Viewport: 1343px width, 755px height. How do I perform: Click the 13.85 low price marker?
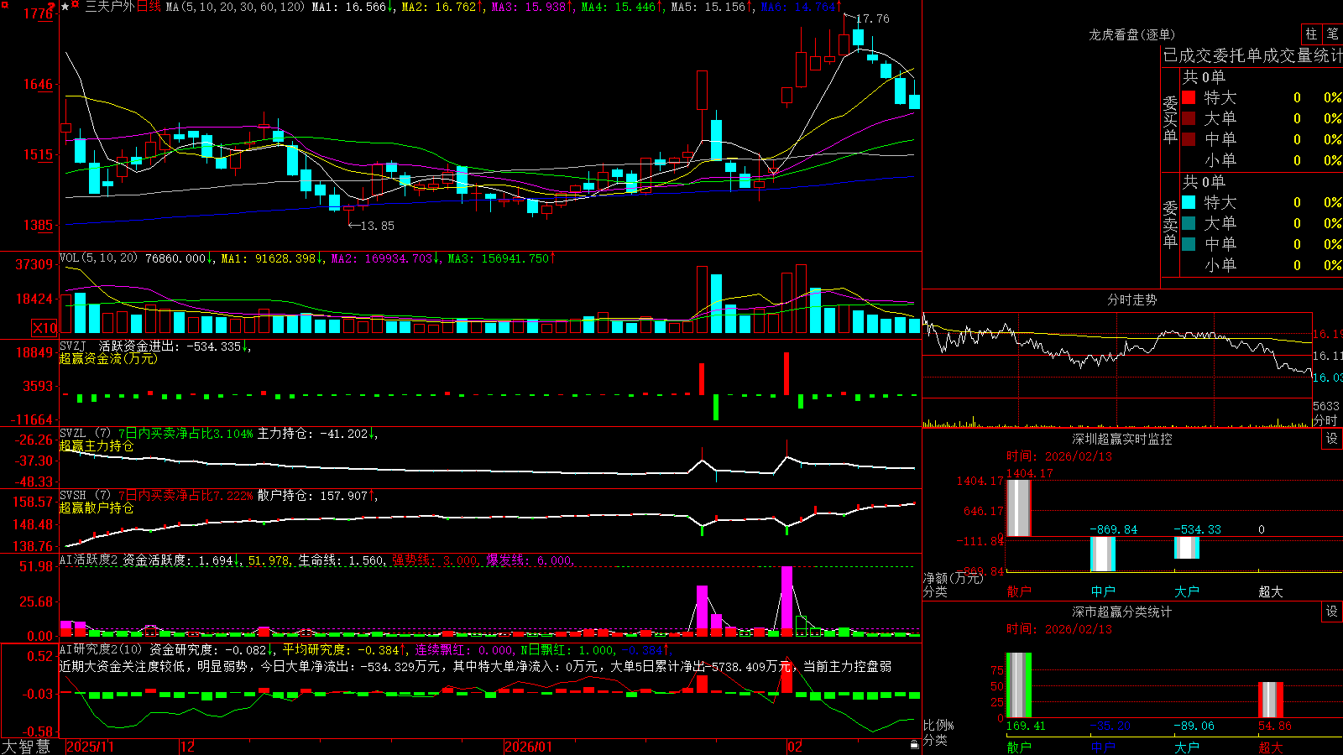pos(377,226)
